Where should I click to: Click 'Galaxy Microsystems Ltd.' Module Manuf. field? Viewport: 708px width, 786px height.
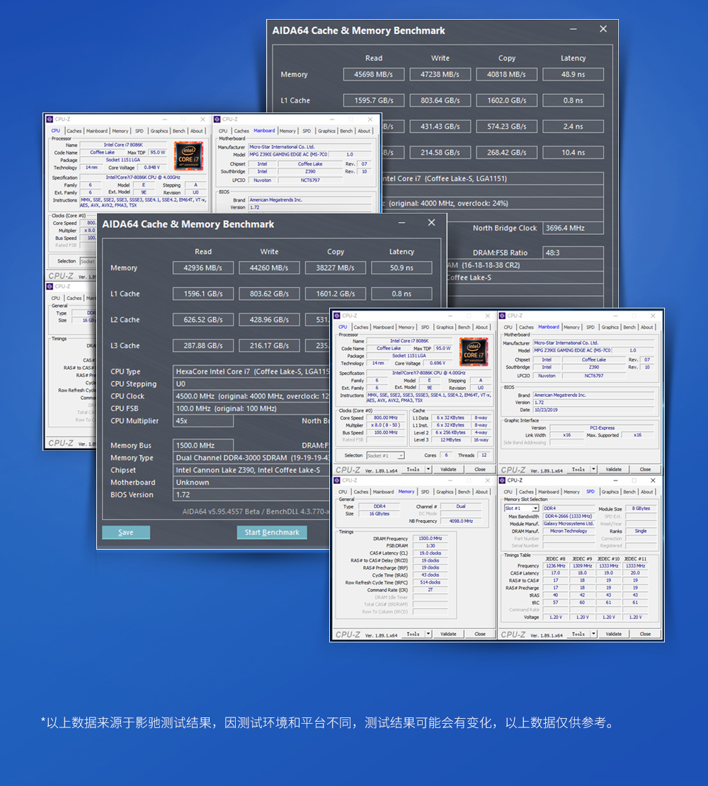tap(569, 524)
